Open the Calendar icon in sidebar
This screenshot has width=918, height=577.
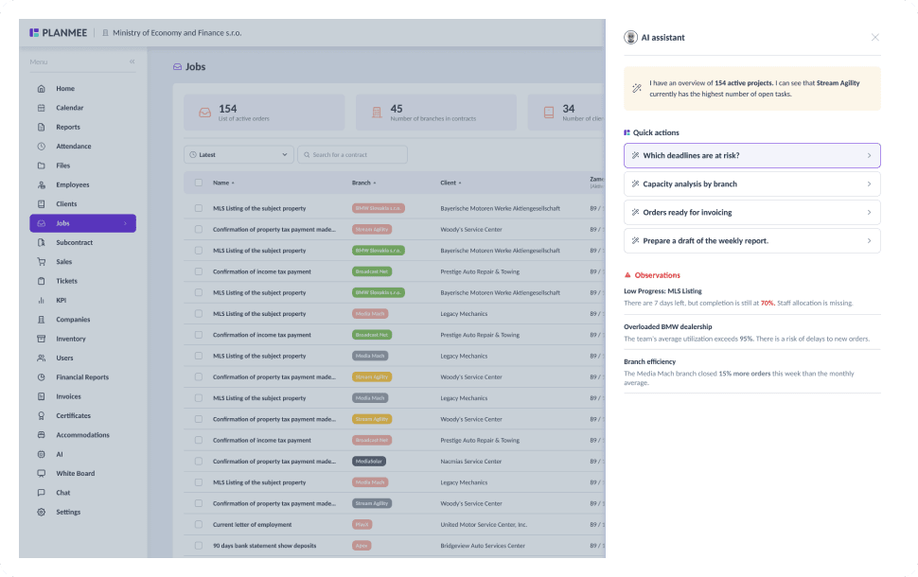tap(41, 108)
